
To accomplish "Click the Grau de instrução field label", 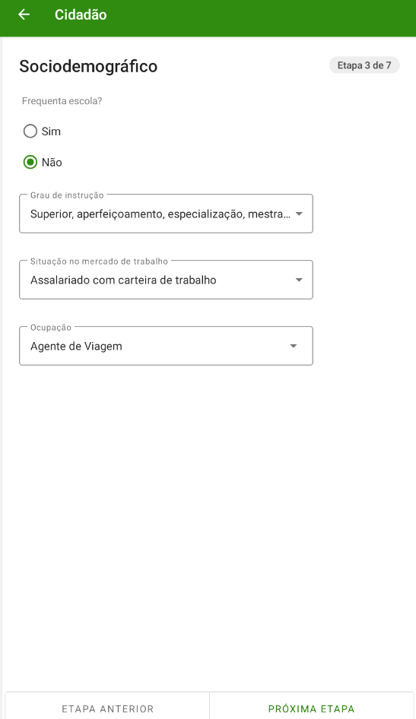I will (67, 195).
